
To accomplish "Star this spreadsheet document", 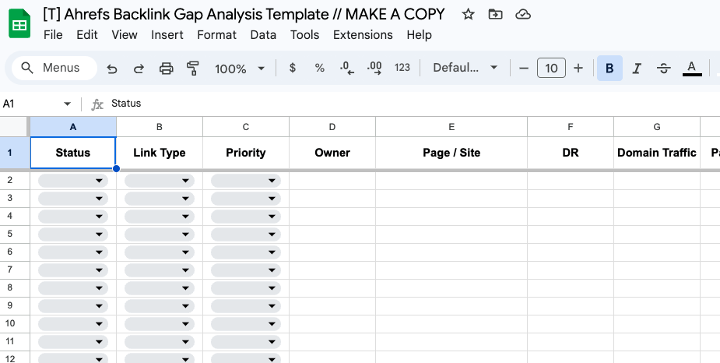I will pos(468,14).
